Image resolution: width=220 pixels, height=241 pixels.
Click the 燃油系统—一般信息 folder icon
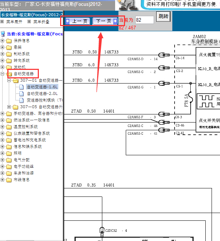pos(9,120)
